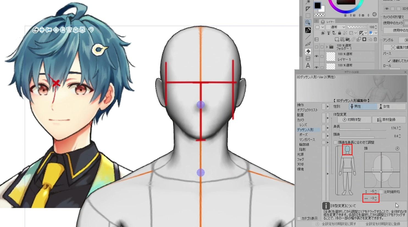Screen dimensions: 408x227
Task: Check 頭身を身長に合わせて調整 checkbox
Action: [x=335, y=142]
